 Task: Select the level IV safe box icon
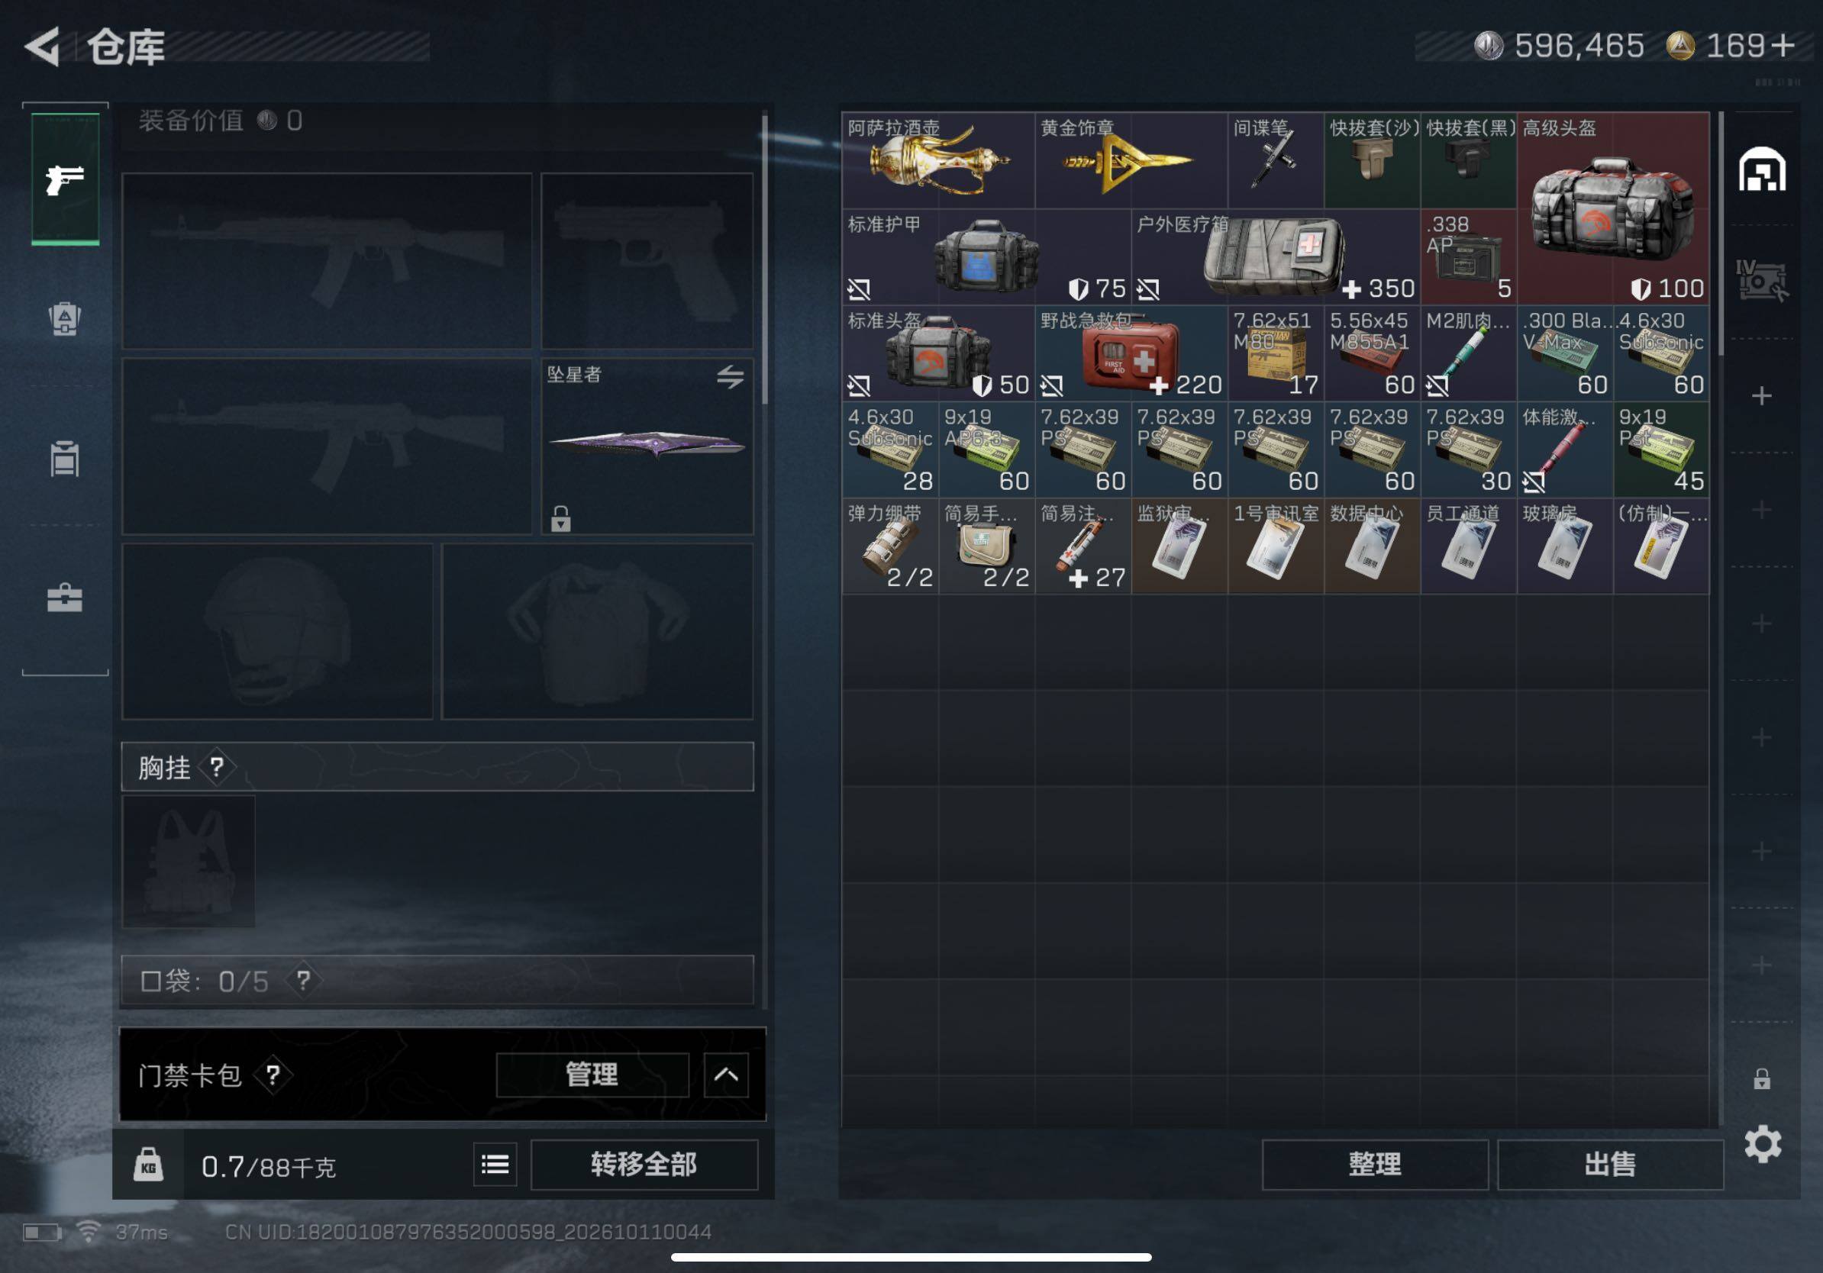1761,280
